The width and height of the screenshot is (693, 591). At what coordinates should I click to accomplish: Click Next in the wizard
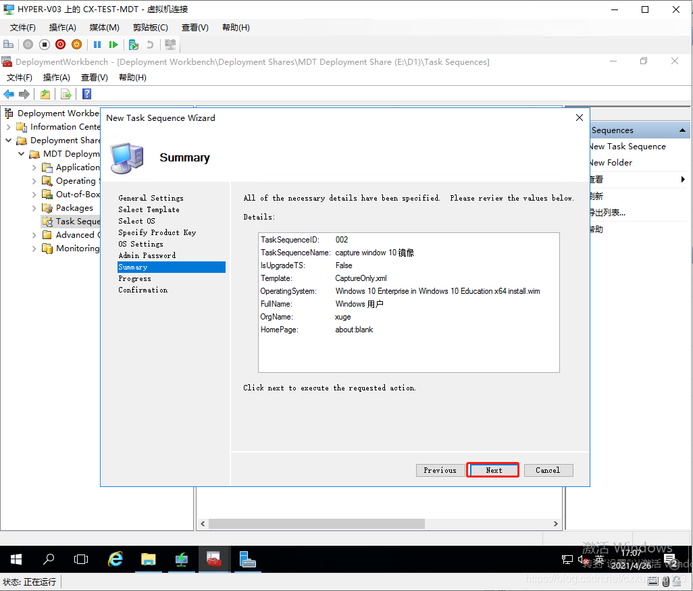[x=493, y=470]
